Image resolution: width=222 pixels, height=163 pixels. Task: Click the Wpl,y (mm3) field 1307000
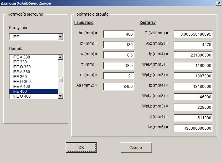coord(193,76)
